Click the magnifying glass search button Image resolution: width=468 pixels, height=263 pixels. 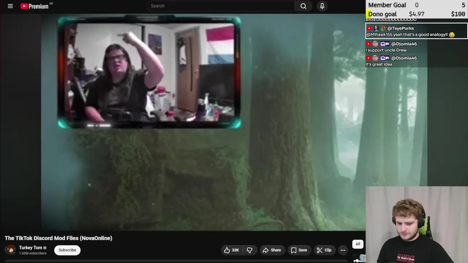coord(303,6)
